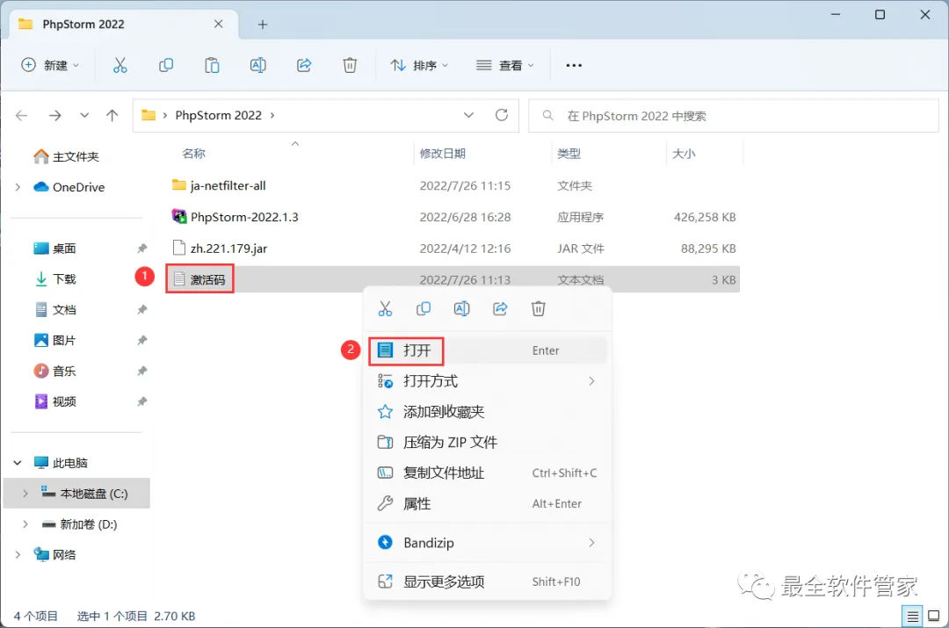The image size is (949, 628).
Task: Click the Copy icon in the toolbar
Action: click(166, 65)
